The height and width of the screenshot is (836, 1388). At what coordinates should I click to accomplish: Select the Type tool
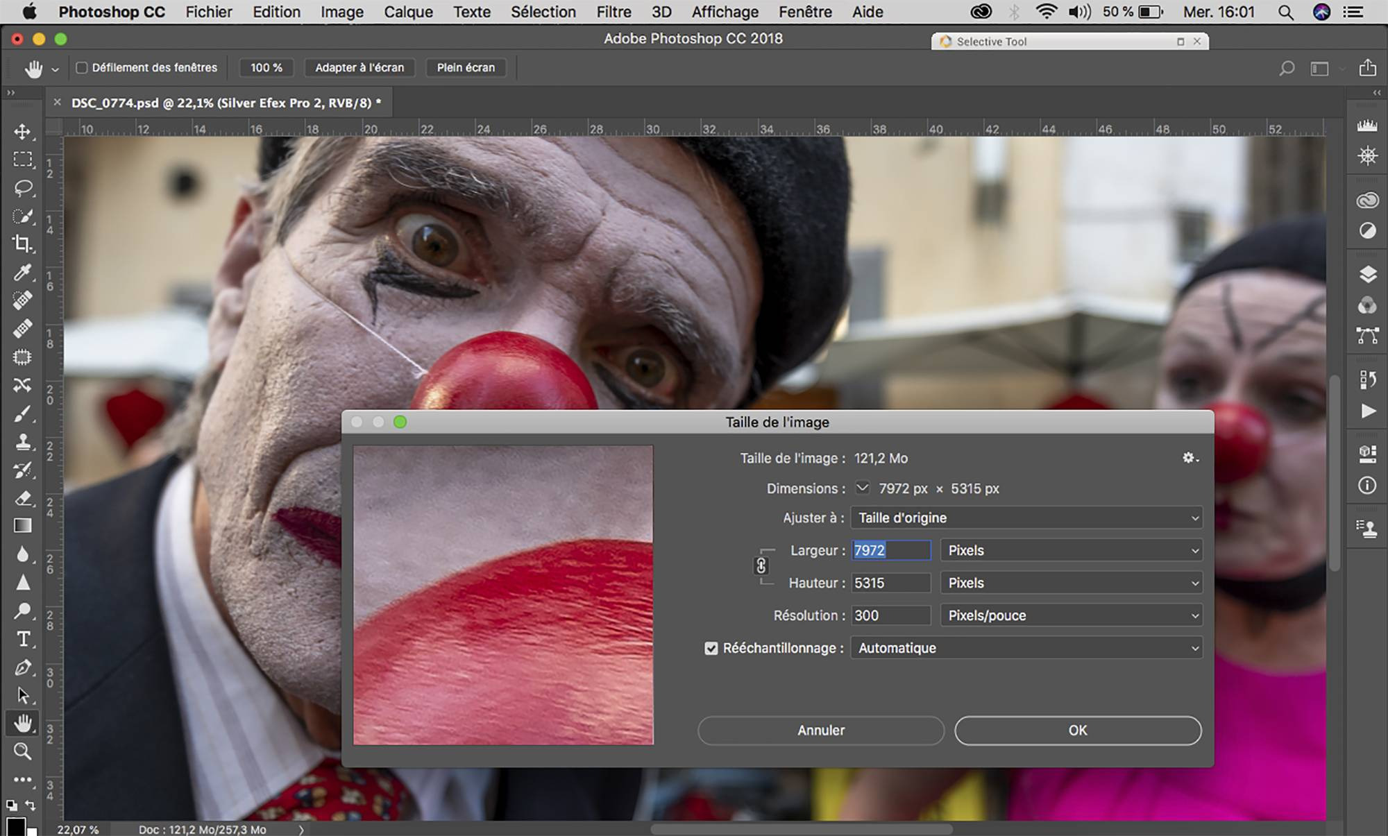[23, 638]
